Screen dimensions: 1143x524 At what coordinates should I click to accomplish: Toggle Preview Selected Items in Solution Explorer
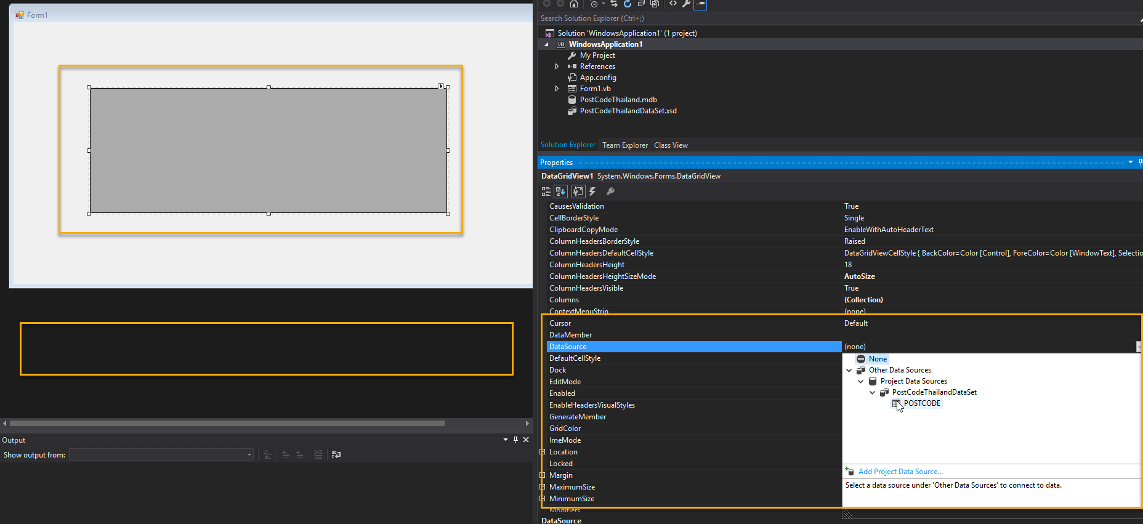[700, 4]
